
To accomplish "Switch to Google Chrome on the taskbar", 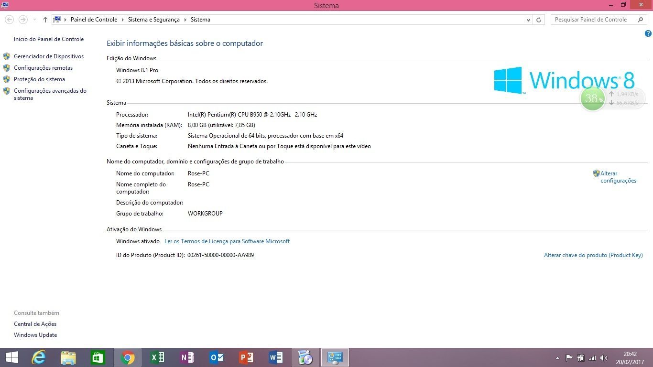I will click(x=128, y=357).
